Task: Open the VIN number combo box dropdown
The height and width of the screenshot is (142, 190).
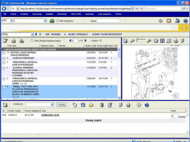Action: 45,20
